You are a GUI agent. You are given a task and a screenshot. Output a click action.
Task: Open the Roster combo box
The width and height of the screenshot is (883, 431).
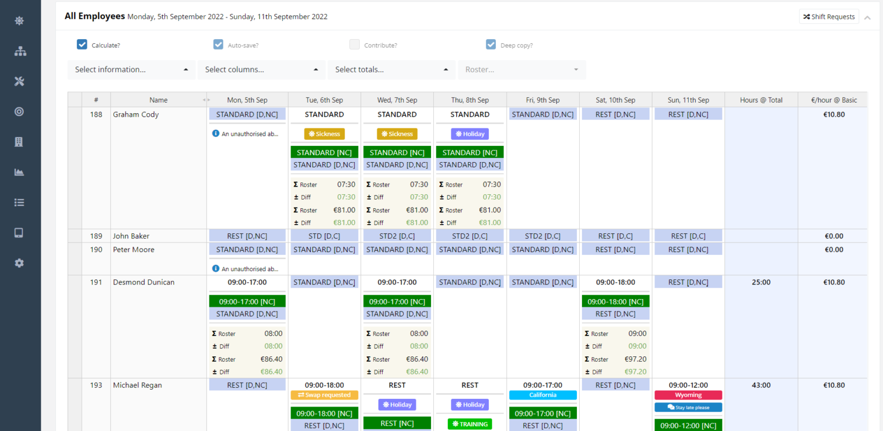(522, 69)
